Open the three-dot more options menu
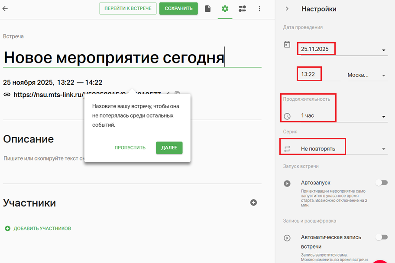This screenshot has width=395, height=263. pyautogui.click(x=259, y=9)
